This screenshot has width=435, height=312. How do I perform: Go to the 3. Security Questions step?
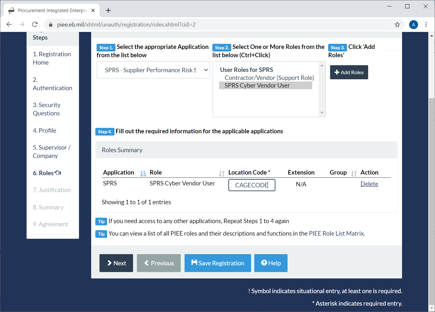click(47, 109)
